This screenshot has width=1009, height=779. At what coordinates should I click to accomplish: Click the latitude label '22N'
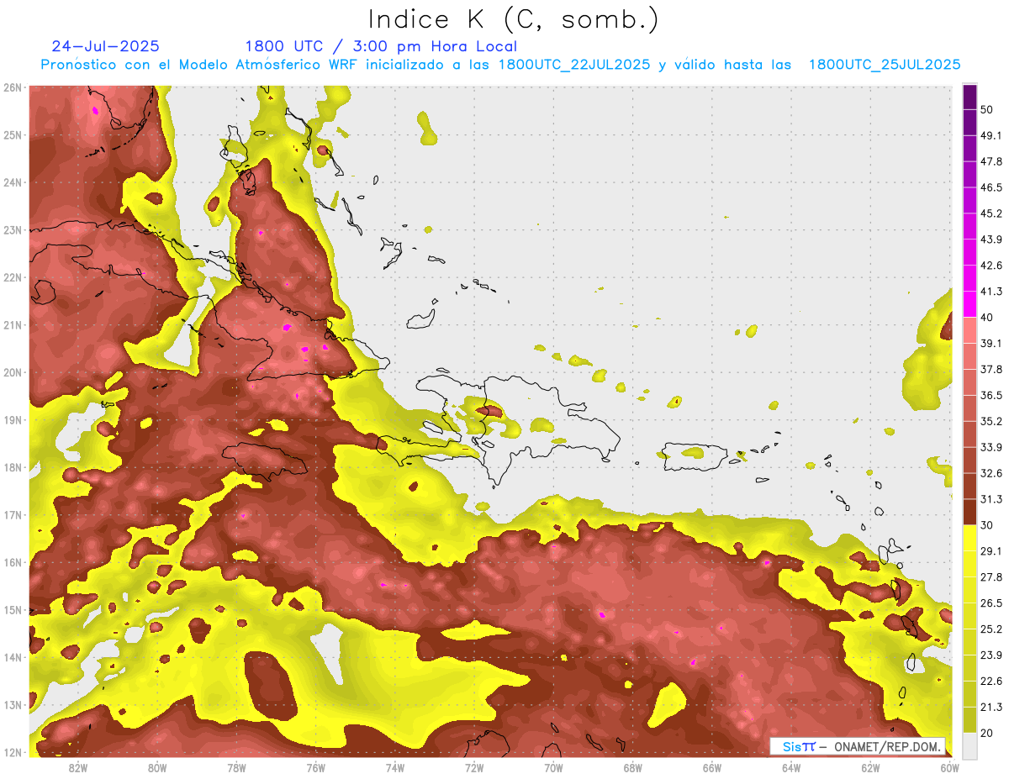click(x=13, y=277)
